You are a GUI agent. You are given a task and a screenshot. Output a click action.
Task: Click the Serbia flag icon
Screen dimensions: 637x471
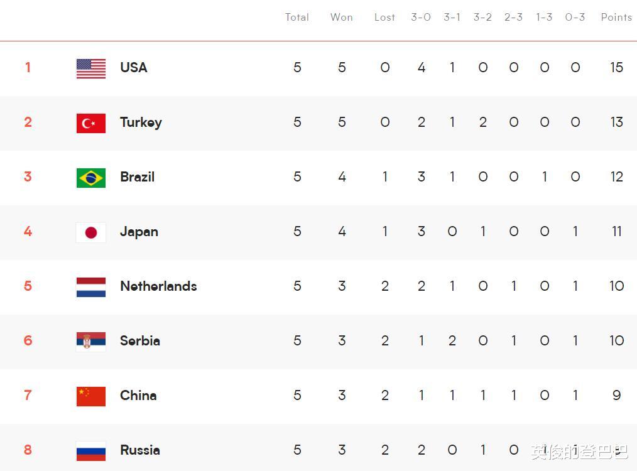pos(91,342)
